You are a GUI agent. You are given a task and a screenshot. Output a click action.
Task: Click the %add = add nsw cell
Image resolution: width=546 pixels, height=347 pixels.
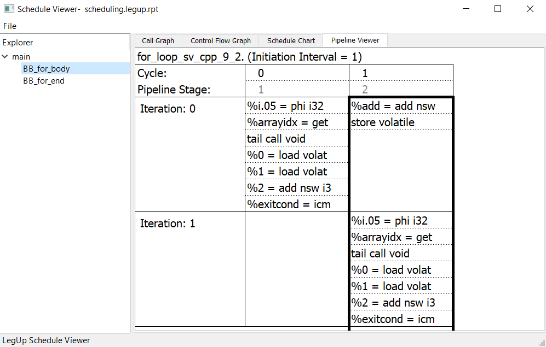[x=401, y=106]
